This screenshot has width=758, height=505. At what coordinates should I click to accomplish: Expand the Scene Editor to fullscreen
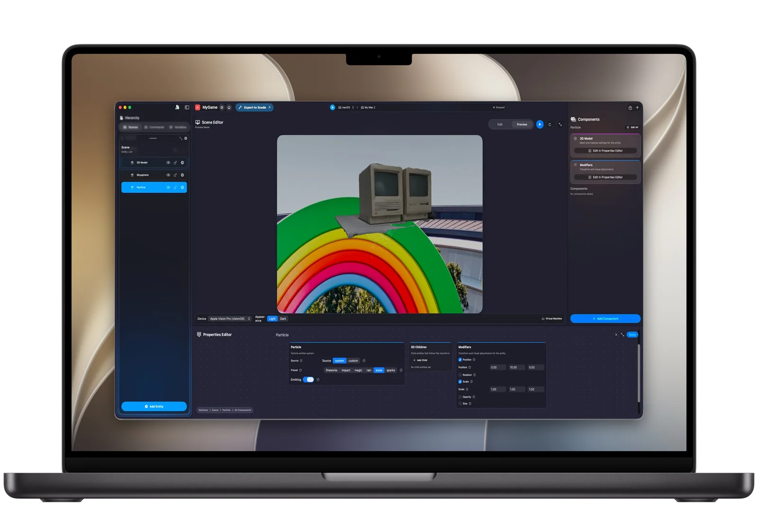560,124
